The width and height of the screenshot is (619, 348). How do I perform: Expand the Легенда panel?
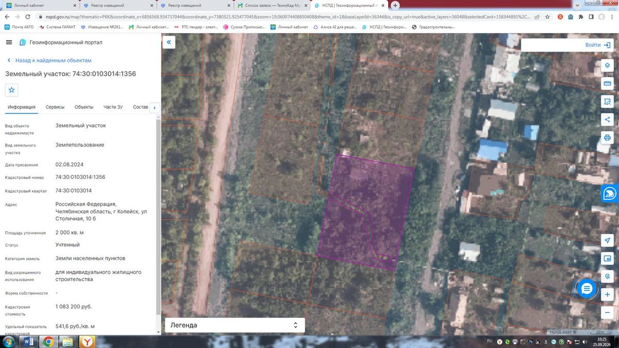tap(235, 325)
